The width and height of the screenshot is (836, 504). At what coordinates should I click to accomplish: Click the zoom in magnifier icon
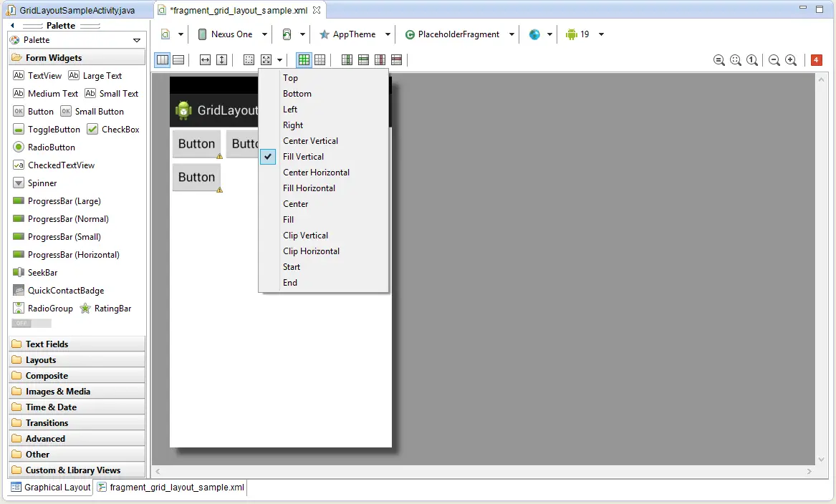791,60
